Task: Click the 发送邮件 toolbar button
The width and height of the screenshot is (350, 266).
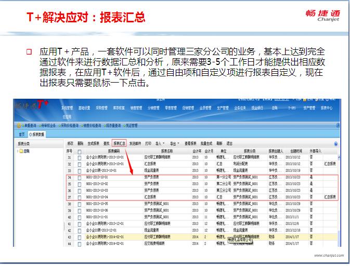Action: pyautogui.click(x=135, y=143)
